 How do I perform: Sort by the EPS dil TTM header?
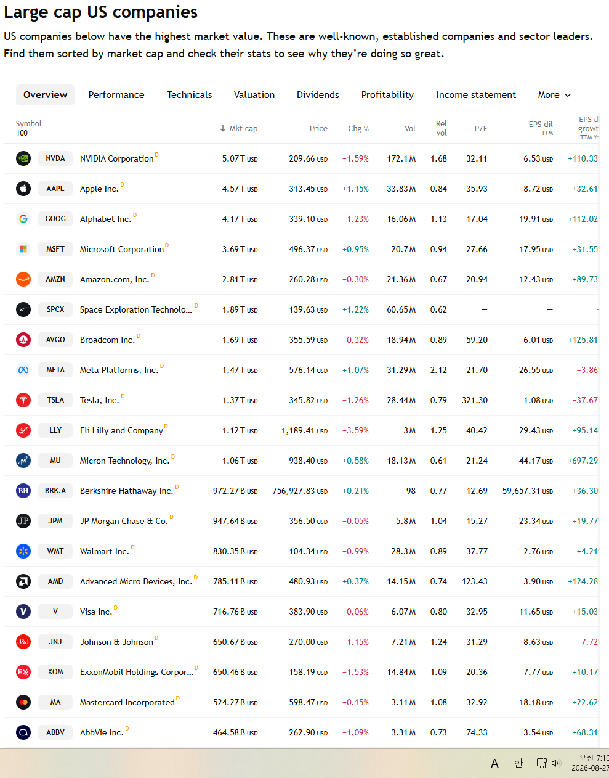tap(541, 128)
